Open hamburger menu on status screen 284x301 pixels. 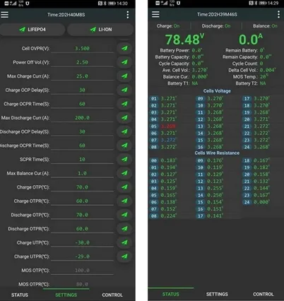point(155,14)
